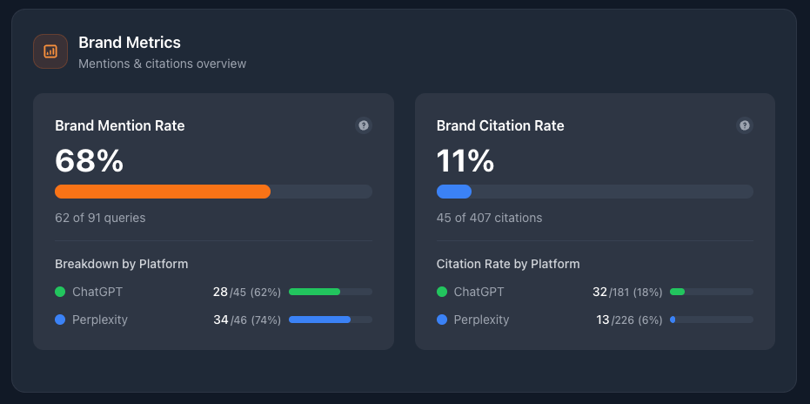The height and width of the screenshot is (404, 810).
Task: Click the green ChatGPT dot under Breakdown by Platform
Action: (60, 292)
